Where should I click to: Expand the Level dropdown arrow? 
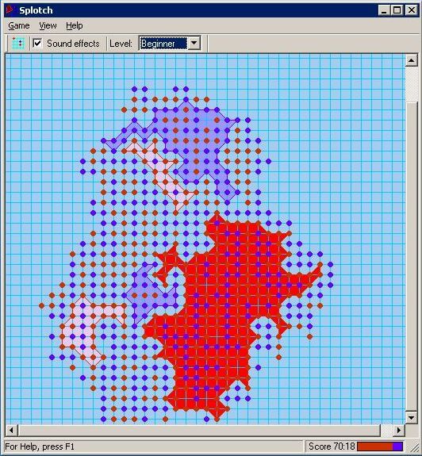coord(194,44)
